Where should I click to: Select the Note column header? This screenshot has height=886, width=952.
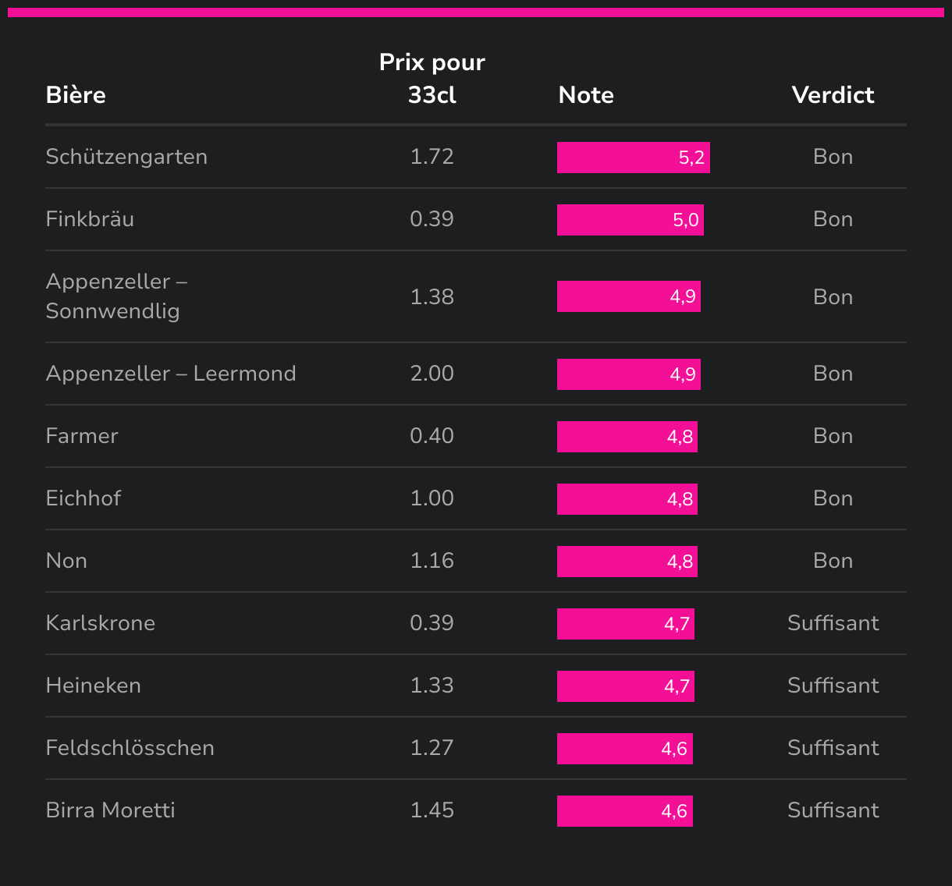(586, 95)
